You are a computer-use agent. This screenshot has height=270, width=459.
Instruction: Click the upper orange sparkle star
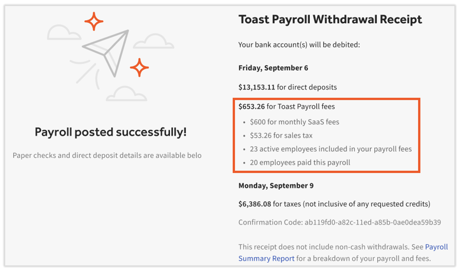(94, 21)
